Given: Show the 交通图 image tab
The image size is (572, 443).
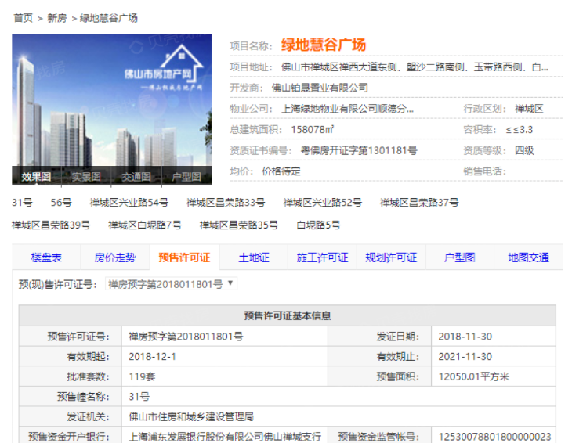Looking at the screenshot, I should click(136, 177).
